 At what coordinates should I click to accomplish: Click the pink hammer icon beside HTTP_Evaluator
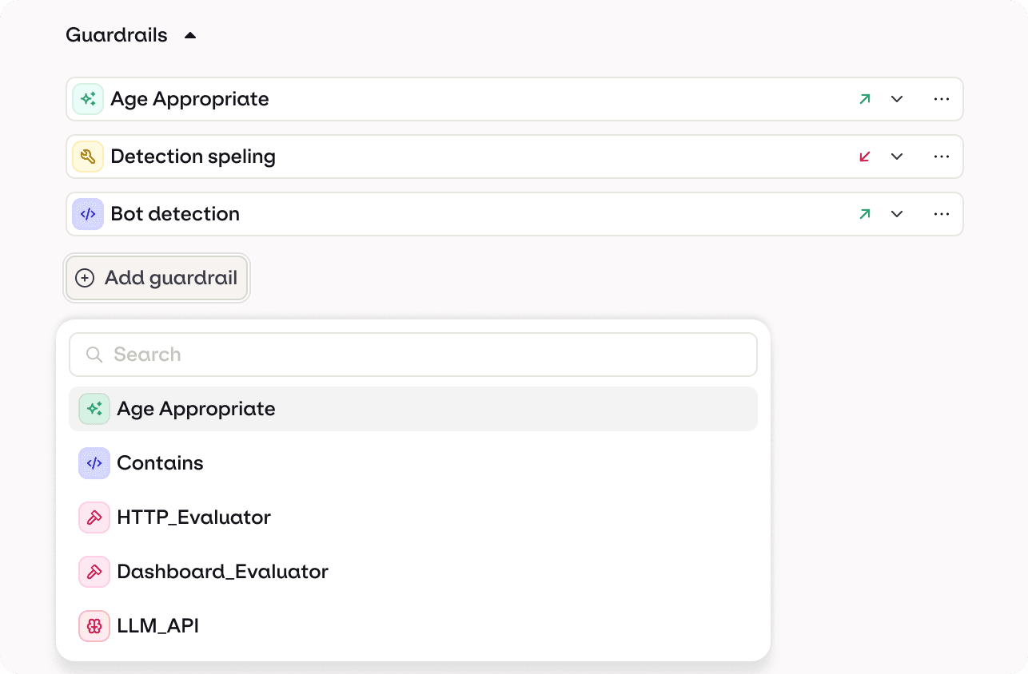tap(94, 517)
